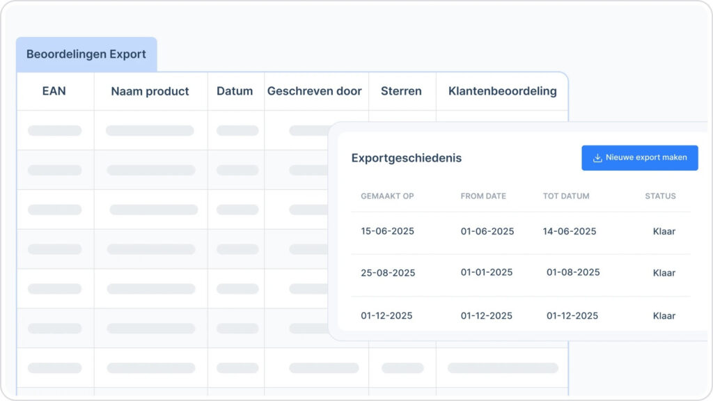Viewport: 713px width, 401px height.
Task: Click Klaar status of the 25-08-2025 export
Action: point(664,273)
